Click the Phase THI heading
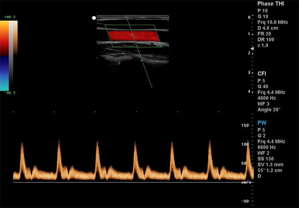 (270, 4)
